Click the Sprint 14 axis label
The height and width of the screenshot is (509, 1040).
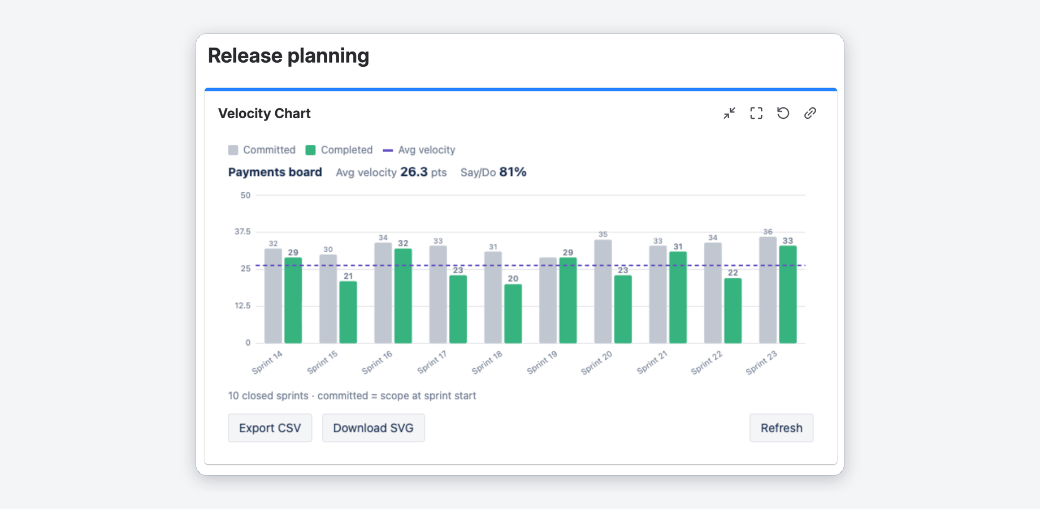tap(267, 362)
